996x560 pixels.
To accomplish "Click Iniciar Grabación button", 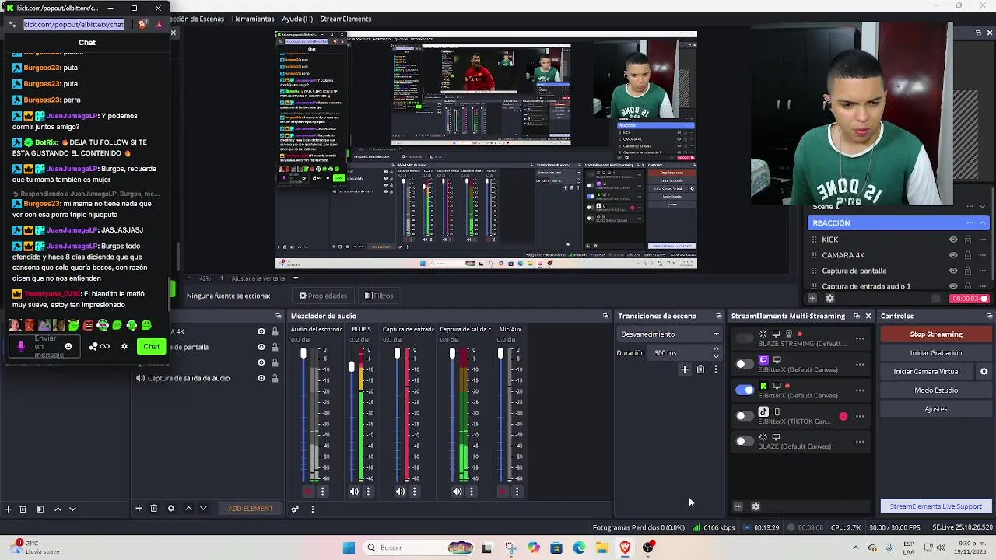I will pyautogui.click(x=936, y=353).
